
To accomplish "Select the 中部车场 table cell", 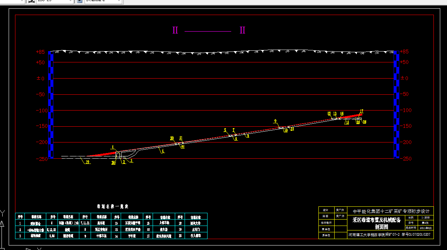I will click(x=102, y=236).
